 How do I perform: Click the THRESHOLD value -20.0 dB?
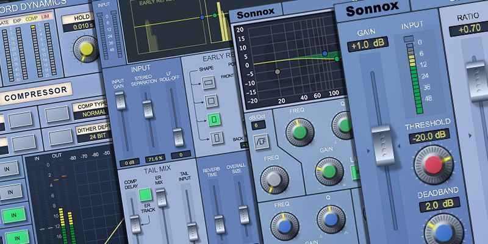click(429, 136)
